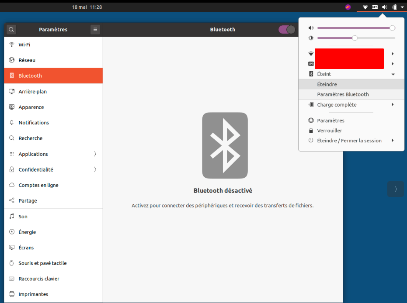This screenshot has height=303, width=407.
Task: Click the padlock icon next to Verrouiller
Action: 311,131
